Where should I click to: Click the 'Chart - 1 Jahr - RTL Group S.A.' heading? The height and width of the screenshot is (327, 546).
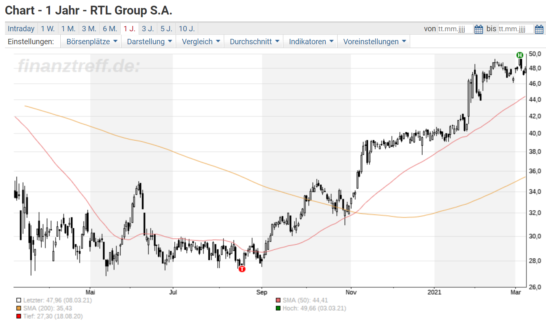(x=89, y=10)
